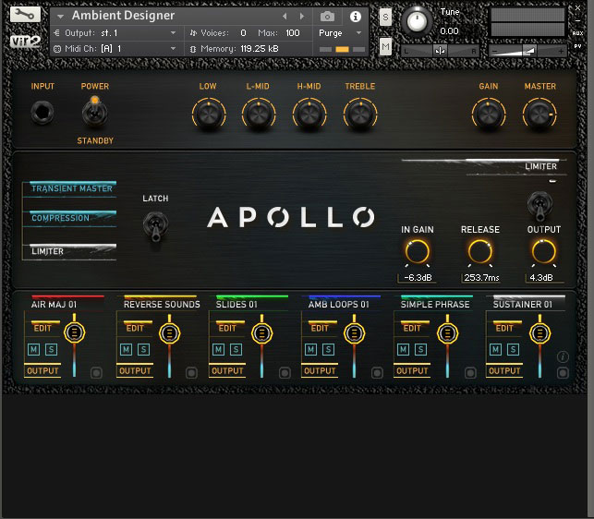Mute the AIR MAJ 01 layer
Viewport: 594px width, 519px height.
tap(33, 349)
